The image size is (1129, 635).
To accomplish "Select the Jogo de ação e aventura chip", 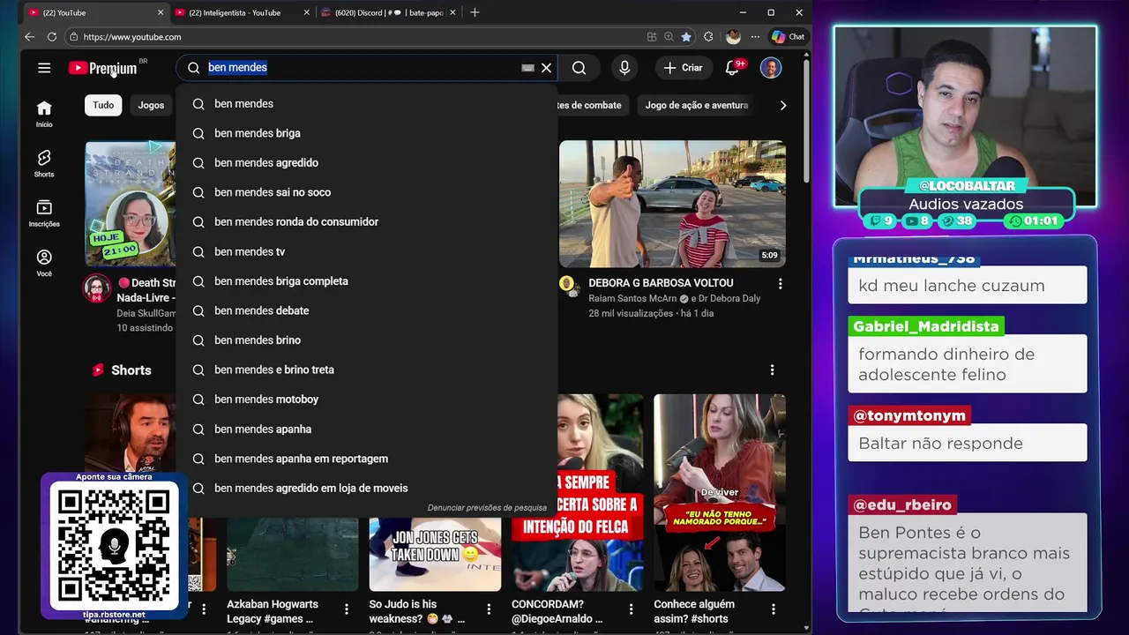I will (696, 105).
